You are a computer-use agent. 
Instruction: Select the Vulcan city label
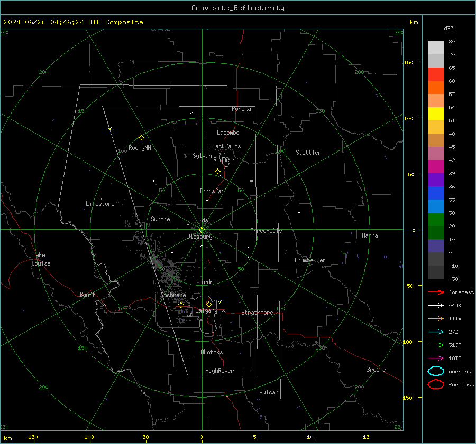(269, 392)
